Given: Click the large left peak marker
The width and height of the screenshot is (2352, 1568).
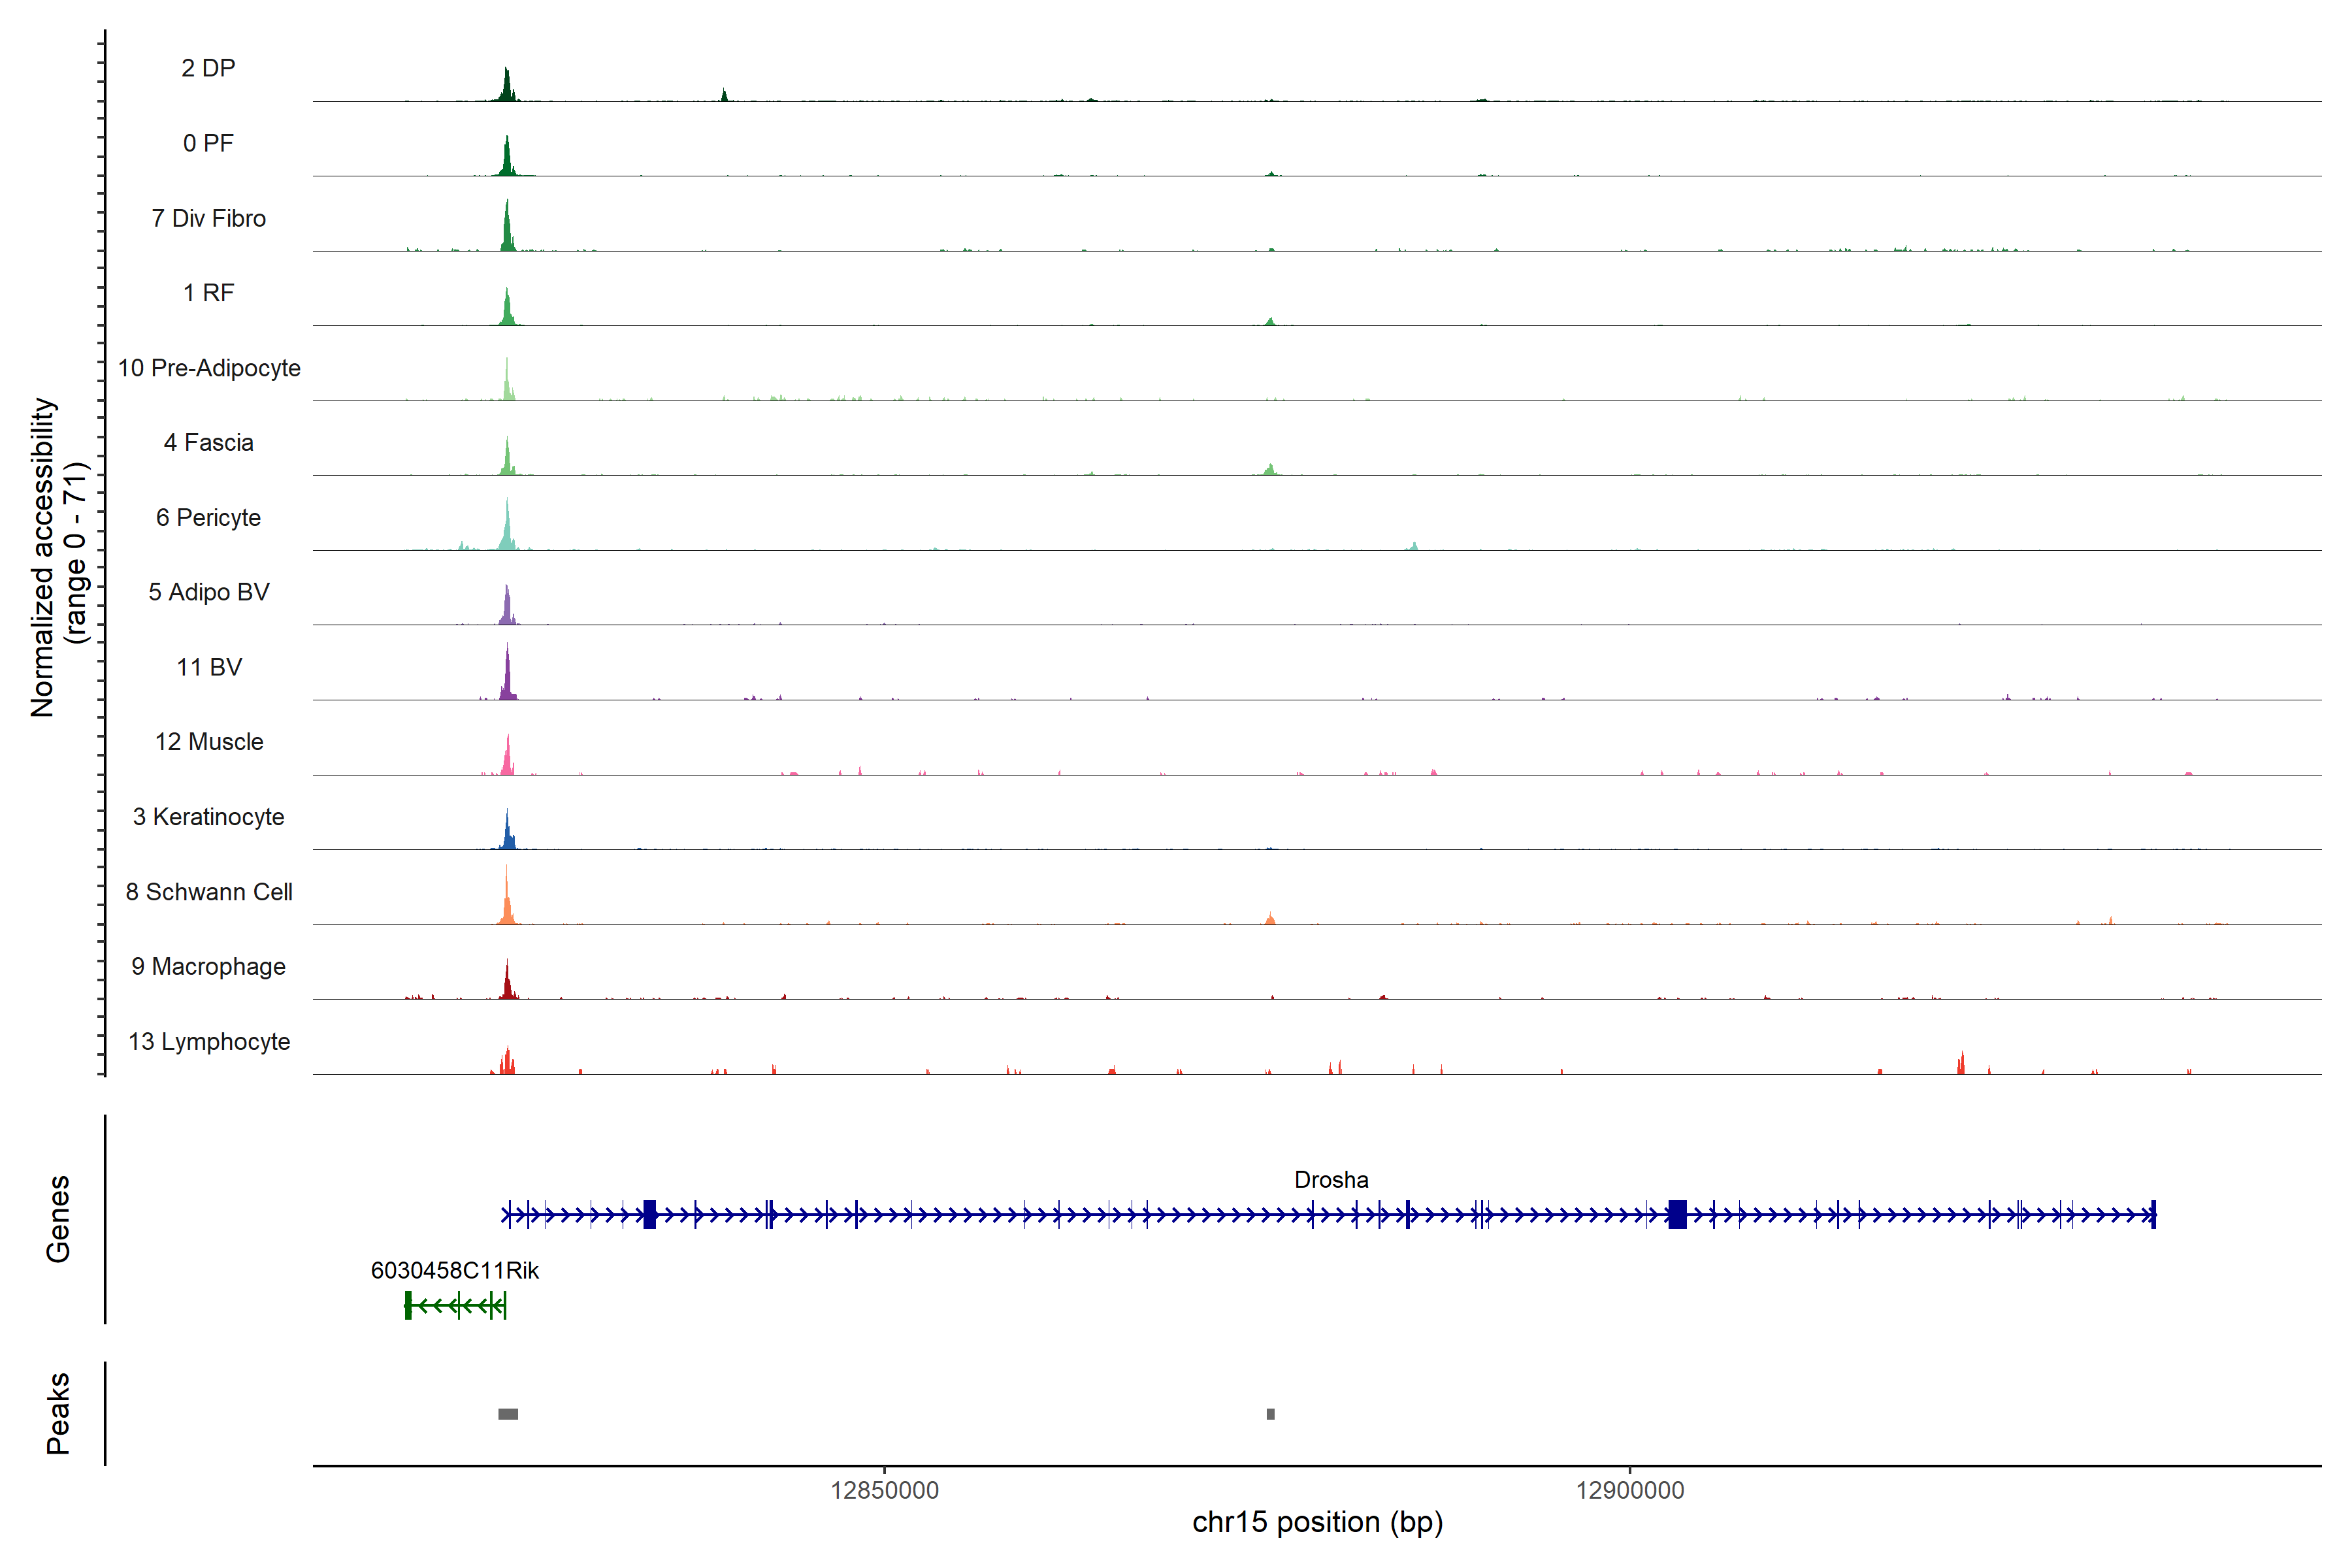Looking at the screenshot, I should [x=508, y=1414].
